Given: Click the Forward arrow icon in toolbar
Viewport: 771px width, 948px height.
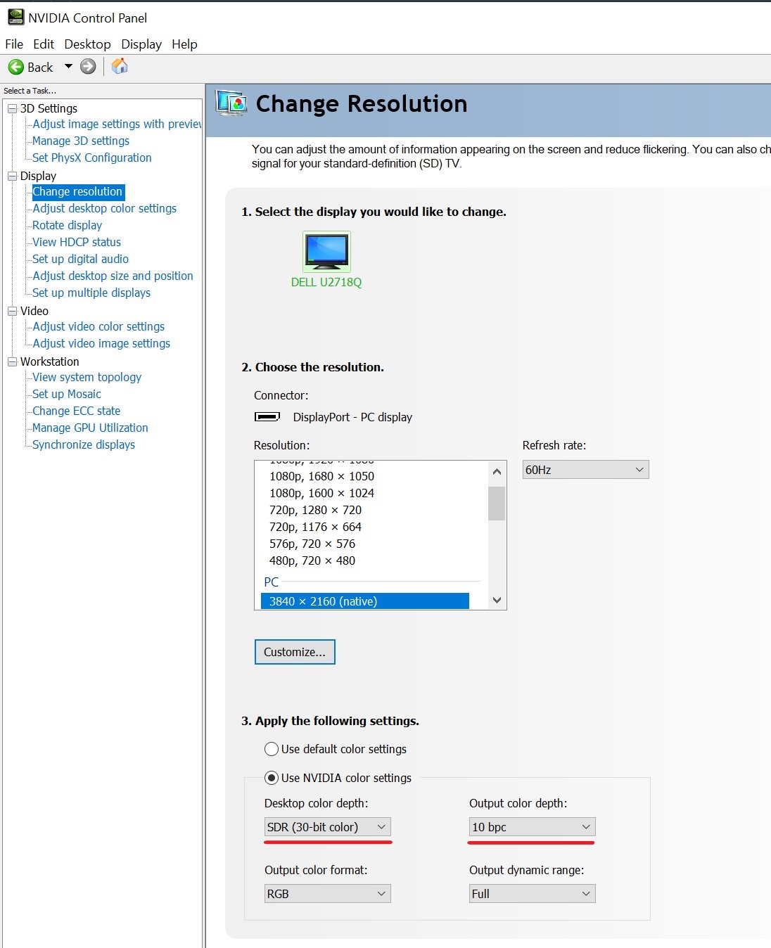Looking at the screenshot, I should click(x=88, y=67).
